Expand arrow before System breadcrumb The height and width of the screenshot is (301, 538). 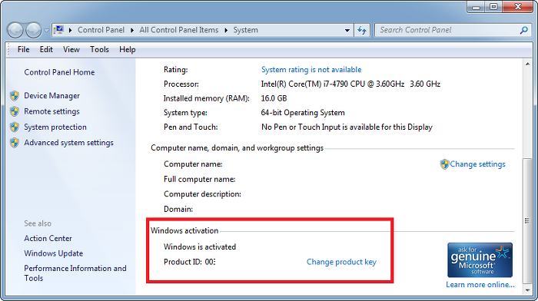(226, 30)
